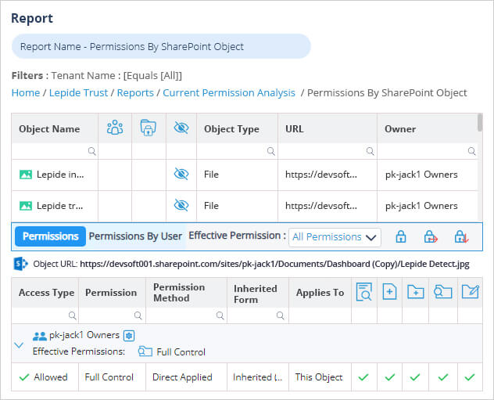Click the Object Name filter field
The width and height of the screenshot is (494, 400).
55,151
